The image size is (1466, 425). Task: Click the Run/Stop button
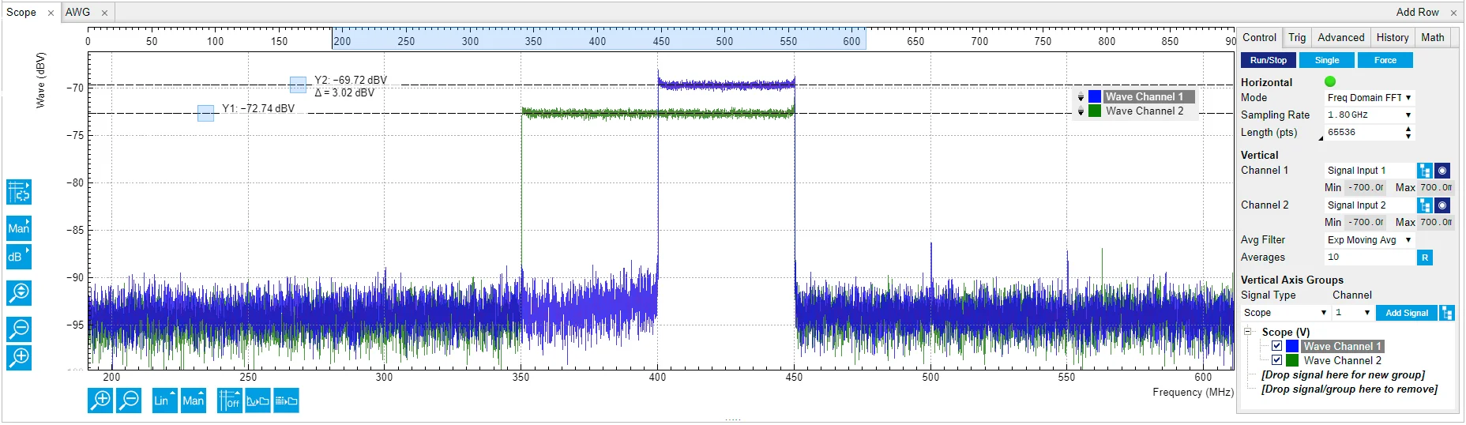point(1269,60)
